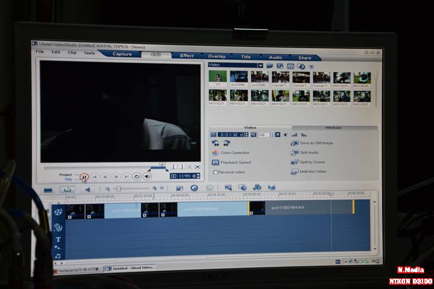Viewport: 434px width, 289px height.
Task: Jump to the start with the Home button
Action: pyautogui.click(x=95, y=177)
